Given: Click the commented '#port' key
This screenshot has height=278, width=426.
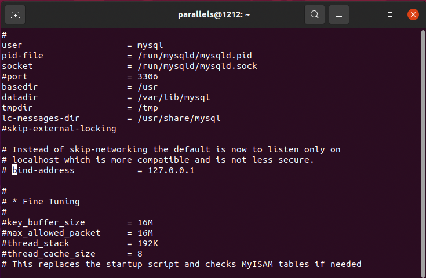Looking at the screenshot, I should coord(14,76).
